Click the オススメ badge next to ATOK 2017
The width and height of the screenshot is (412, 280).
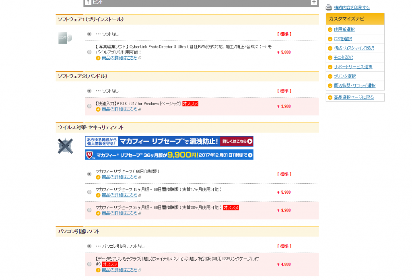pyautogui.click(x=190, y=104)
